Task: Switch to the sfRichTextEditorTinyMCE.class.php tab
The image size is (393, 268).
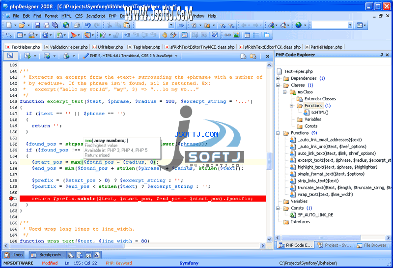Action: coord(200,47)
